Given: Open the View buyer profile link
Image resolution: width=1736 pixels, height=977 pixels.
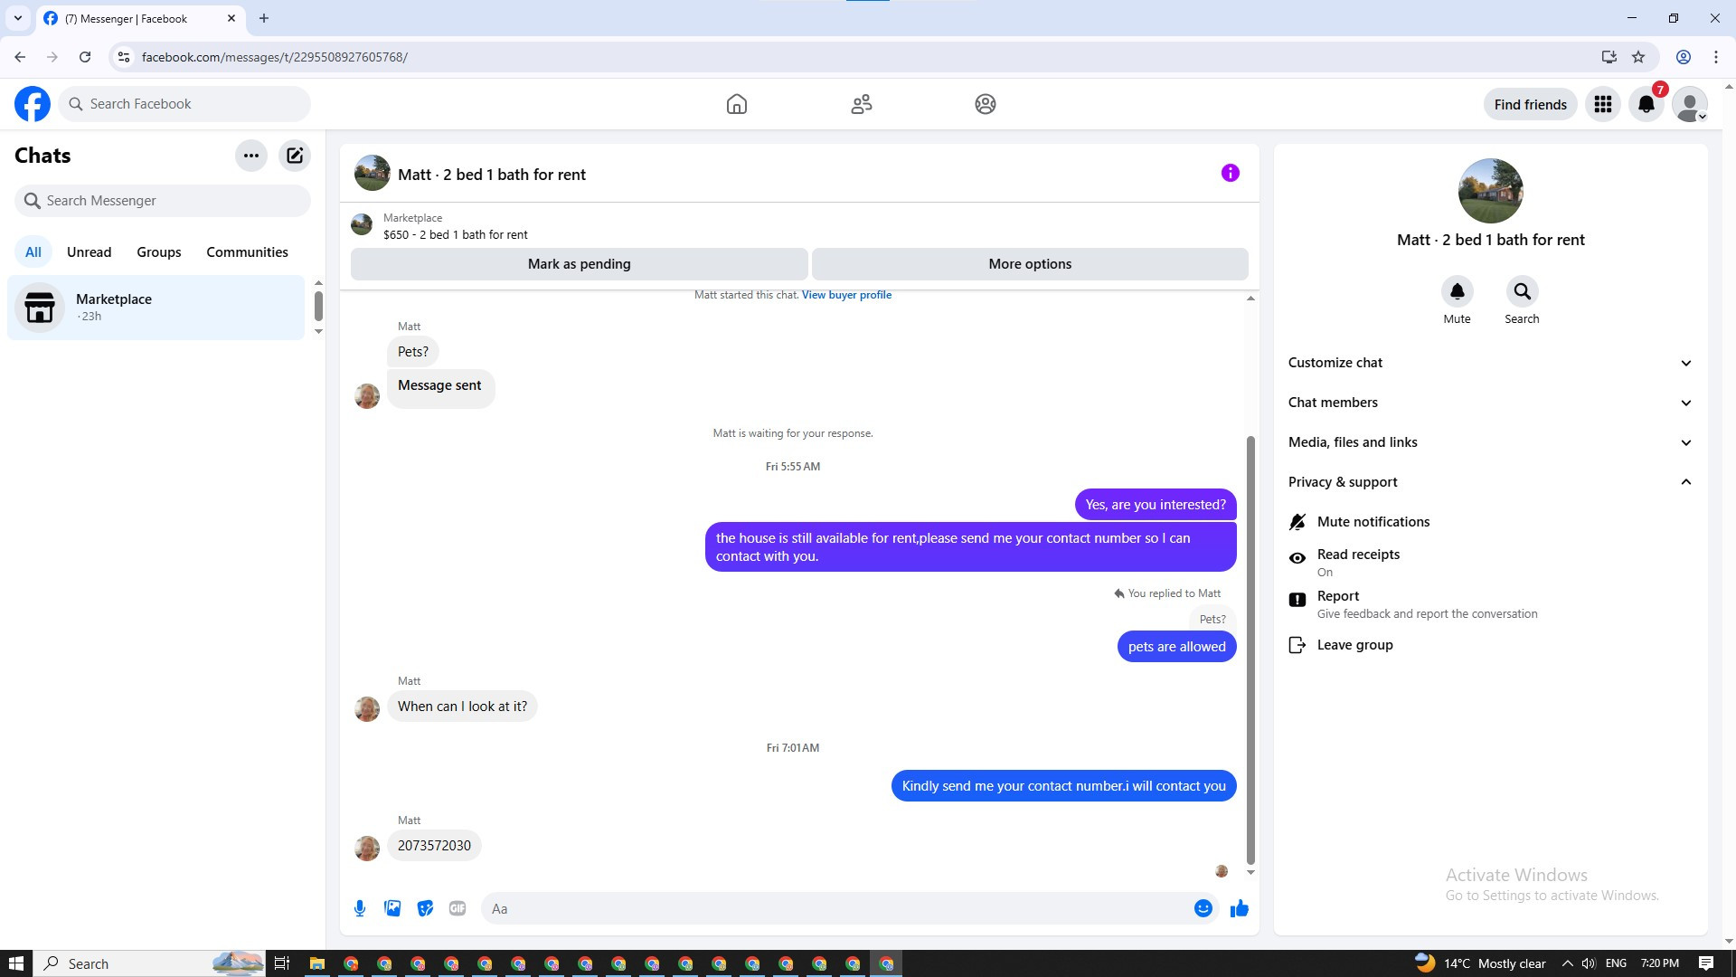Looking at the screenshot, I should click(x=846, y=295).
